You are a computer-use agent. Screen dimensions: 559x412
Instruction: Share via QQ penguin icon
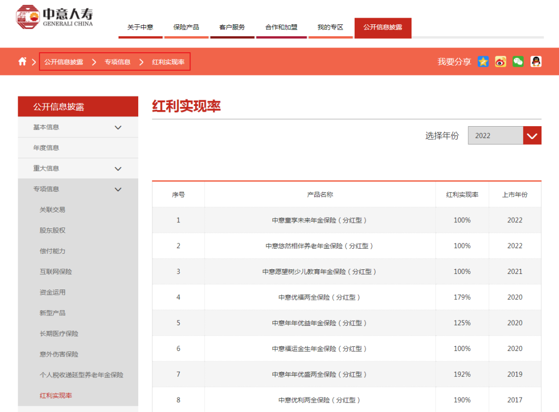pyautogui.click(x=536, y=62)
